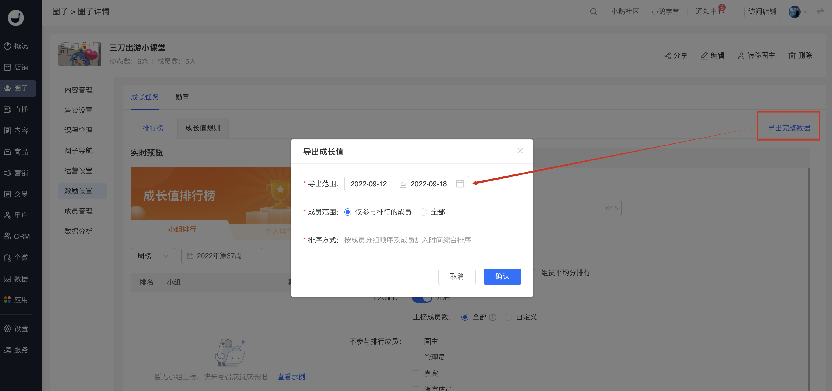The width and height of the screenshot is (832, 391).
Task: Open 交易 transactions in sidebar
Action: coord(16,194)
